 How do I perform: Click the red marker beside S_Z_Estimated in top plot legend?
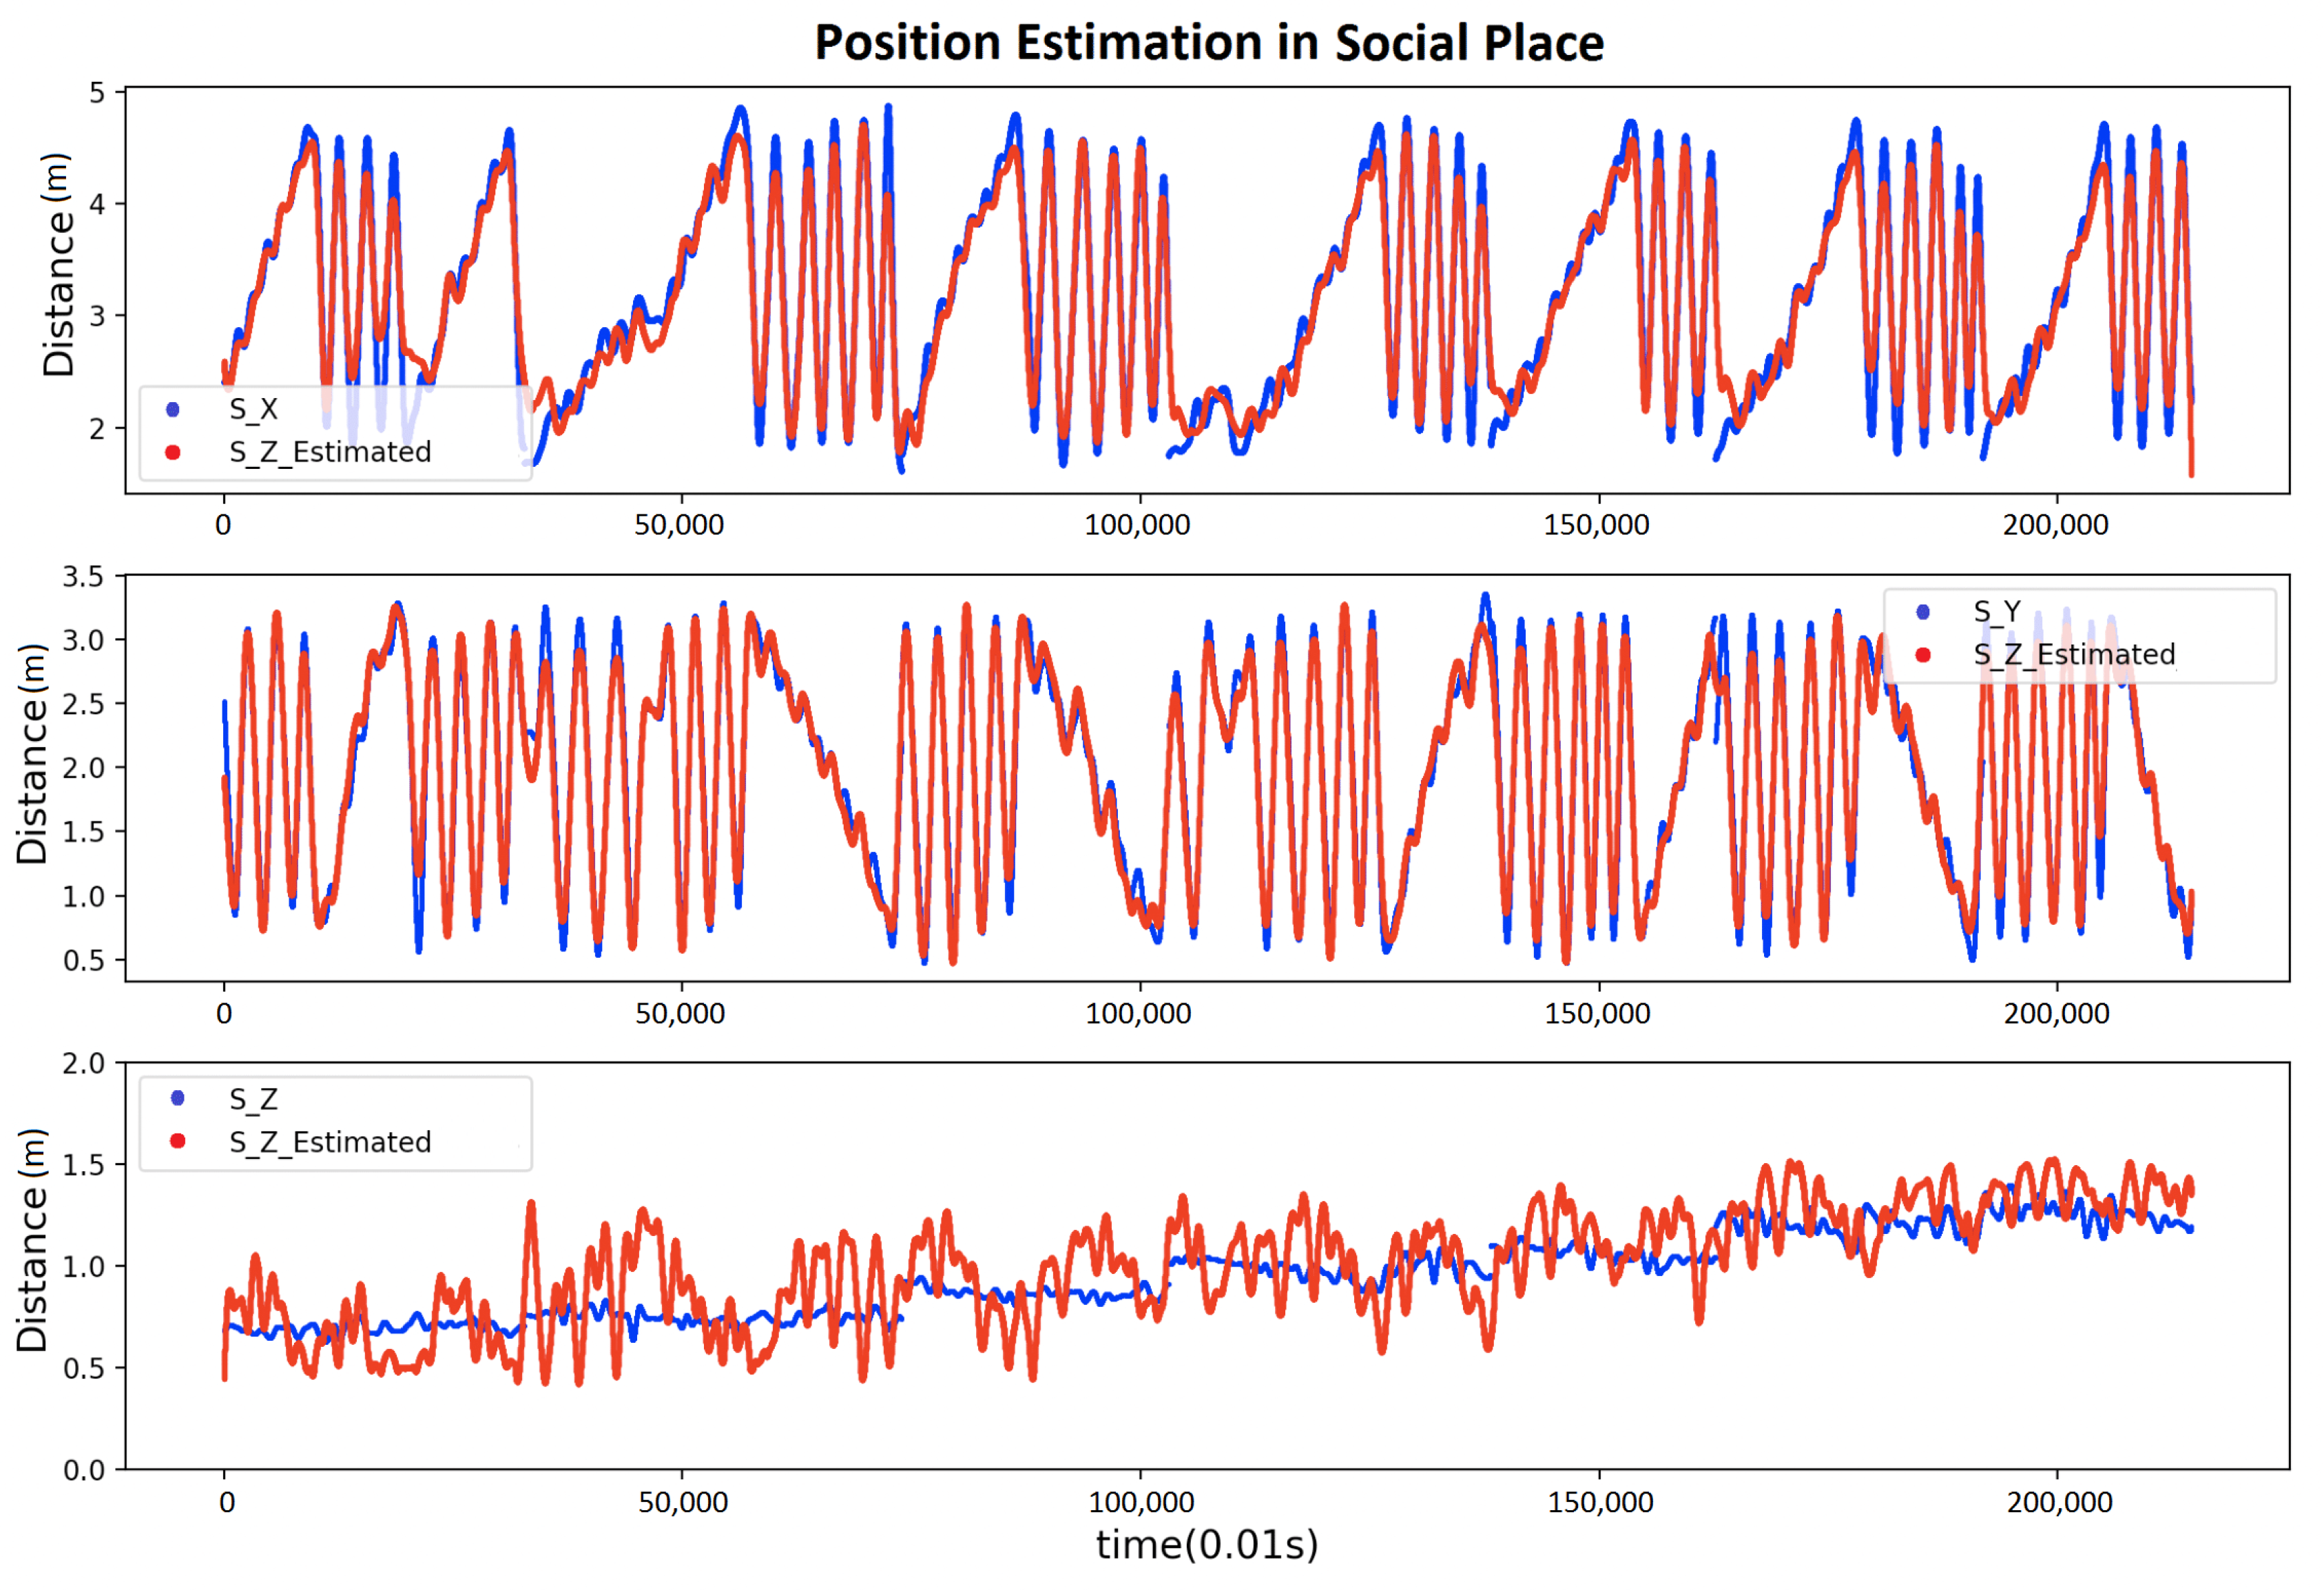[173, 454]
